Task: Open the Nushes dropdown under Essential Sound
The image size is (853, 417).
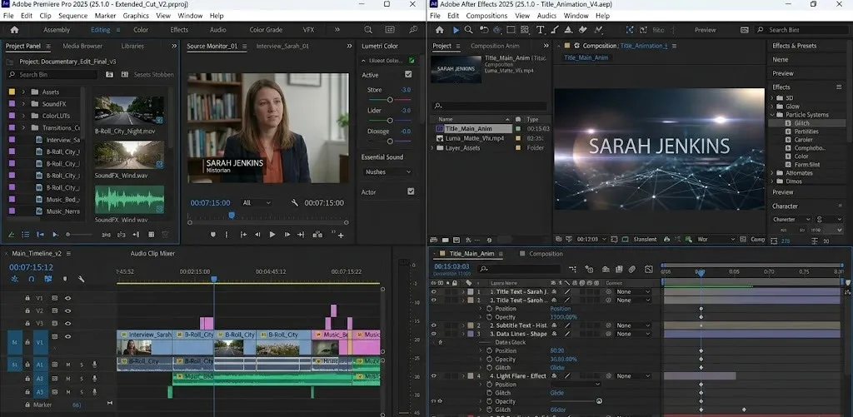Action: 387,171
